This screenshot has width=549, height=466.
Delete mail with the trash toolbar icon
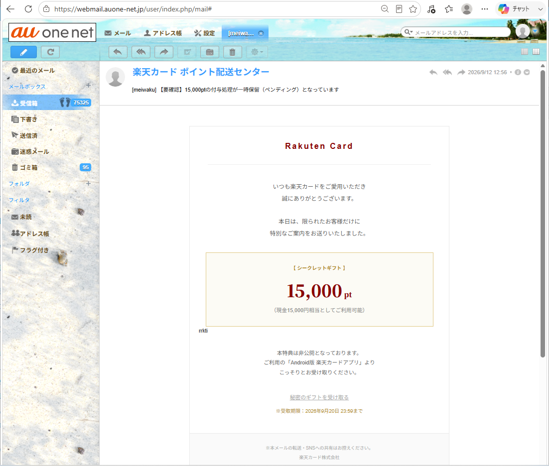click(233, 52)
